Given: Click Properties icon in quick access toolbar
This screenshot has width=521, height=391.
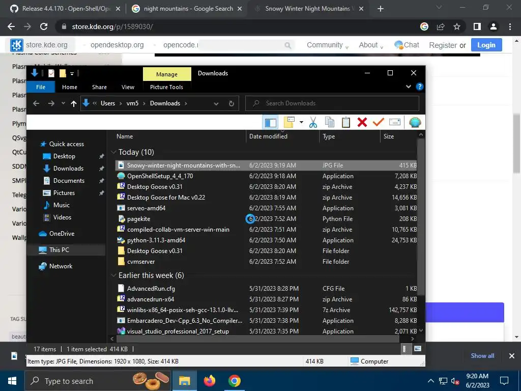Looking at the screenshot, I should (51, 73).
